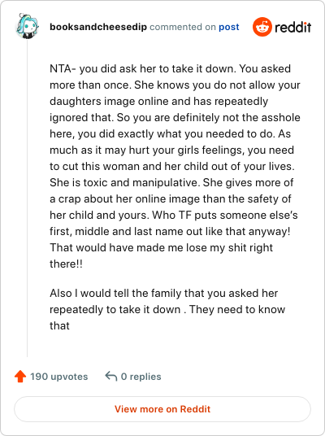Select the "190 upvotes" count label
Screen dimensions: 325x436
tap(58, 377)
